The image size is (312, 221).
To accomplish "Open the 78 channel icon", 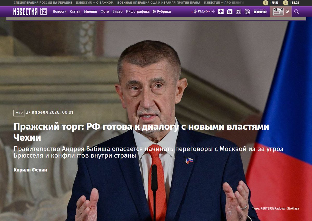I will pos(238,11).
